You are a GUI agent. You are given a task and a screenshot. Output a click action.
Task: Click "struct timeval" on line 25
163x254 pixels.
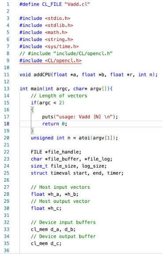pyautogui.click(x=51, y=173)
